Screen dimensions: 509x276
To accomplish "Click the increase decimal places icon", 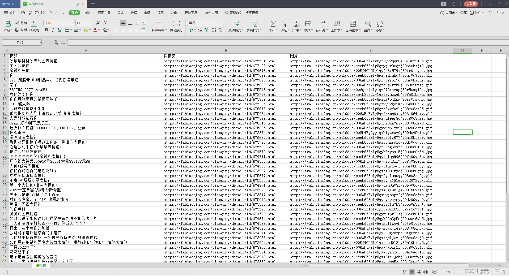I will (214, 30).
